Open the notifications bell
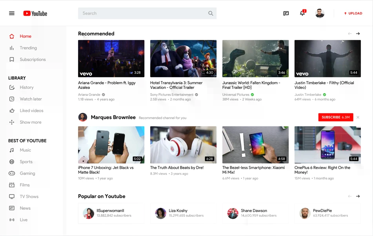This screenshot has width=373, height=236. (x=302, y=13)
